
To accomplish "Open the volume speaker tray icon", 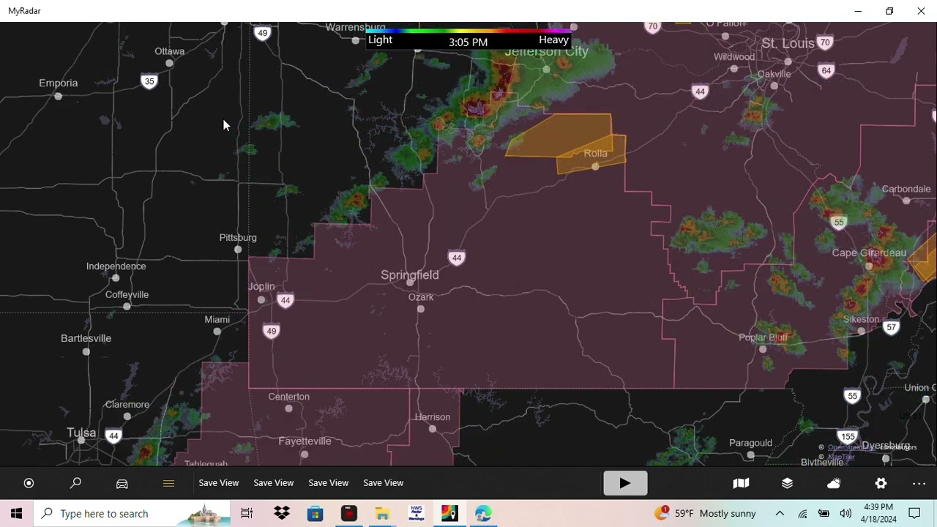I will point(845,514).
